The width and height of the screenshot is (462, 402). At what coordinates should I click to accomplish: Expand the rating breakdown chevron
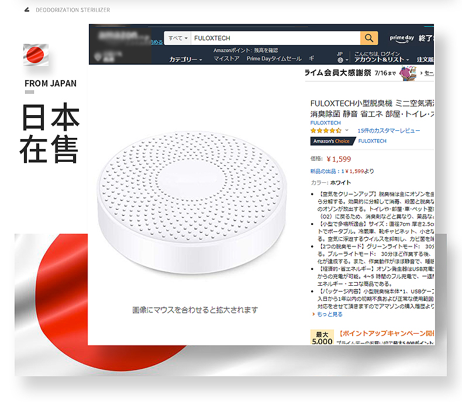(347, 130)
